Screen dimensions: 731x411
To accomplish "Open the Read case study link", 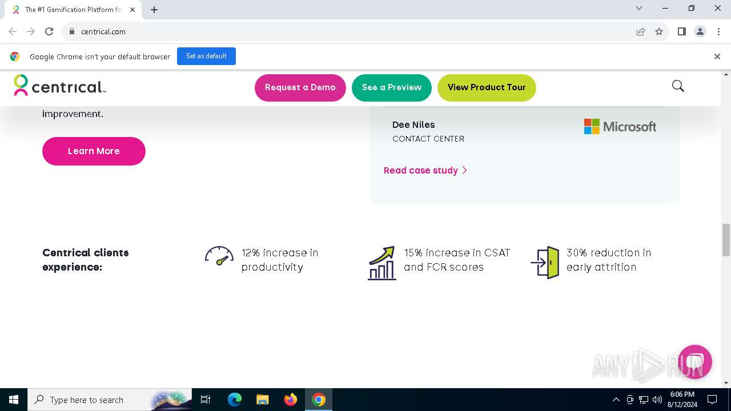I will pos(425,170).
